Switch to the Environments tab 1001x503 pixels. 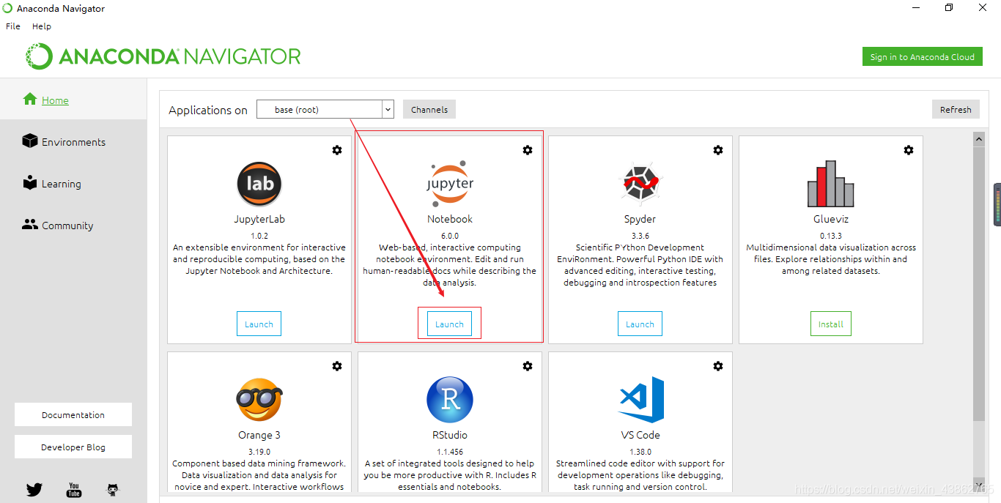click(73, 141)
